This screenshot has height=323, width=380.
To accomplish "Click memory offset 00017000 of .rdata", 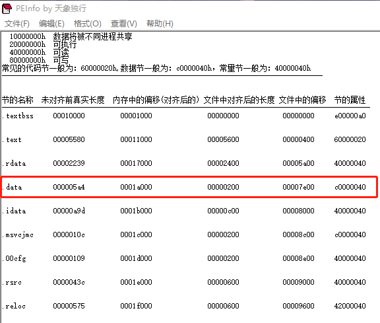I will pyautogui.click(x=136, y=163).
